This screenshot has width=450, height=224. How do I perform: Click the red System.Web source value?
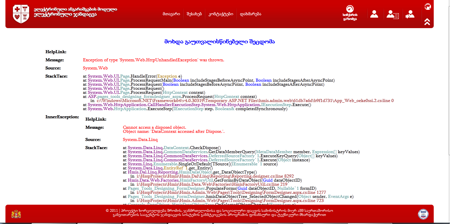tap(95, 68)
